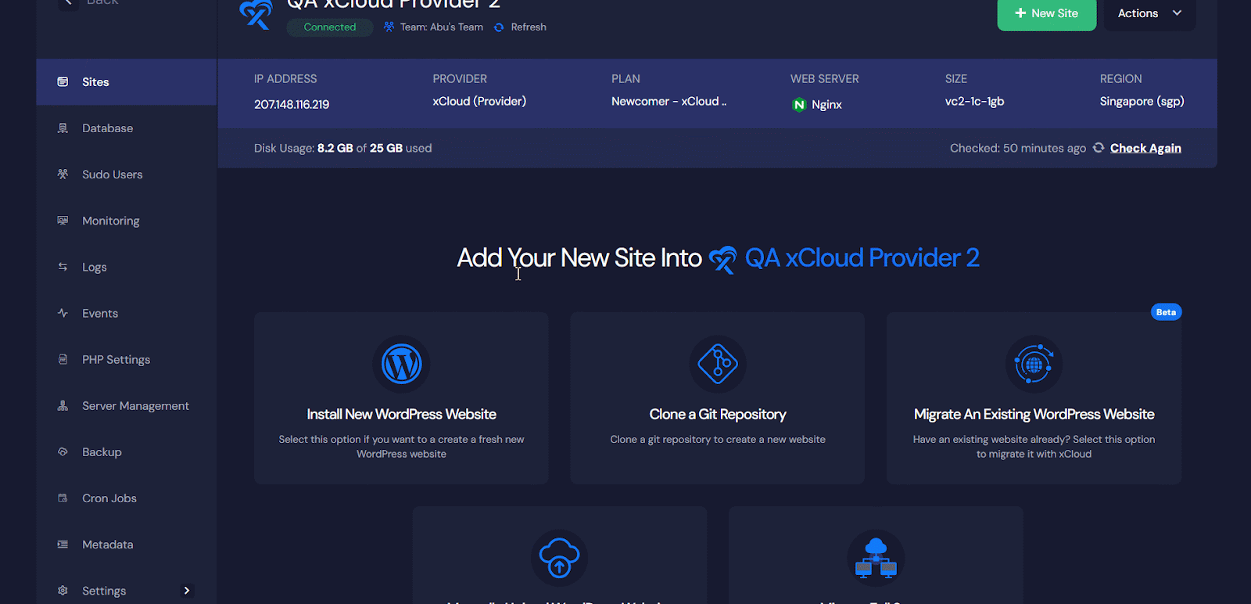Click the vc2-1c-1gb size value
Viewport: 1251px width, 604px height.
974,102
